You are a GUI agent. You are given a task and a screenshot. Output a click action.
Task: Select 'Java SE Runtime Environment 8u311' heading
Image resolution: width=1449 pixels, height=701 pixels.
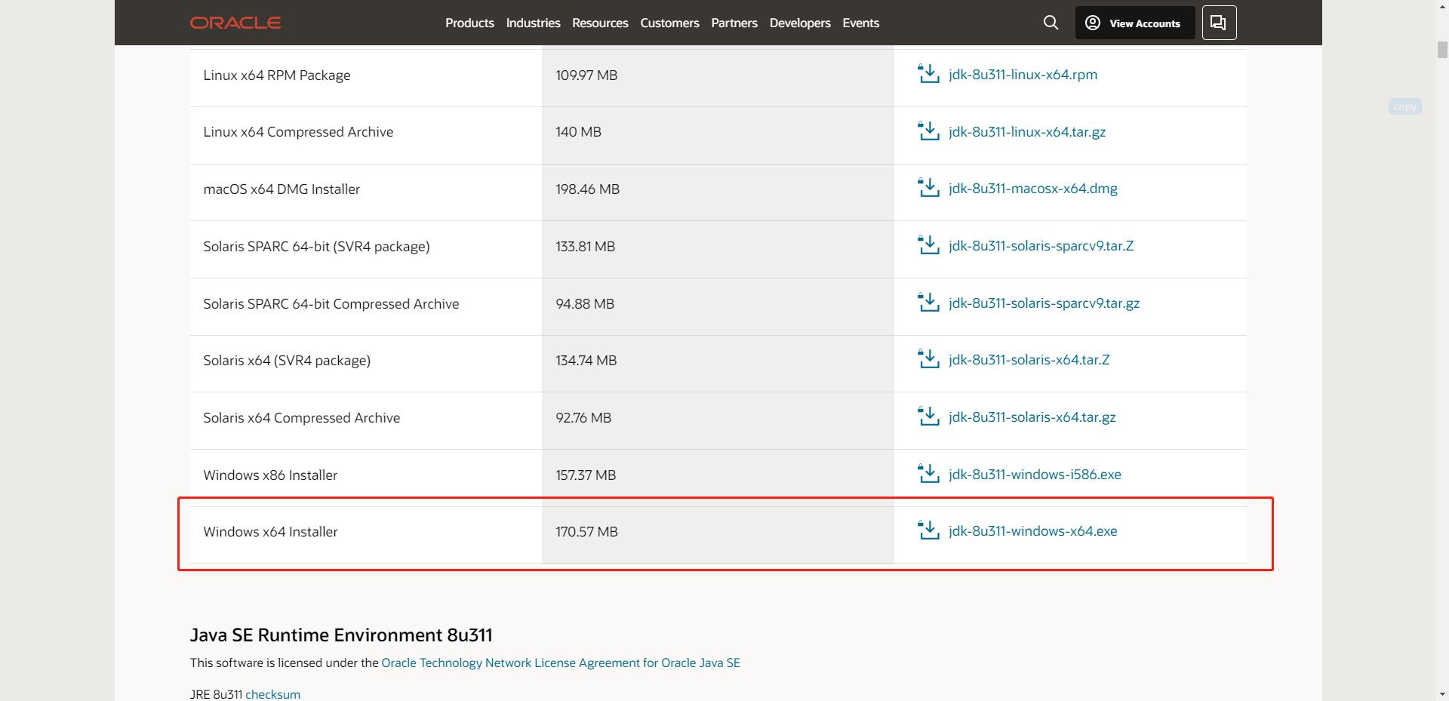(x=341, y=635)
